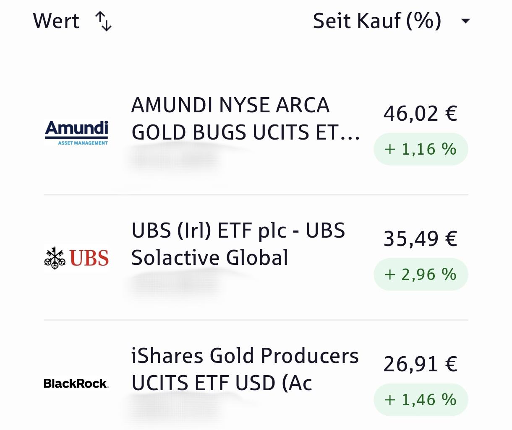This screenshot has height=430, width=512.
Task: Open the Seit Kauf (%) dropdown arrow
Action: [x=465, y=21]
